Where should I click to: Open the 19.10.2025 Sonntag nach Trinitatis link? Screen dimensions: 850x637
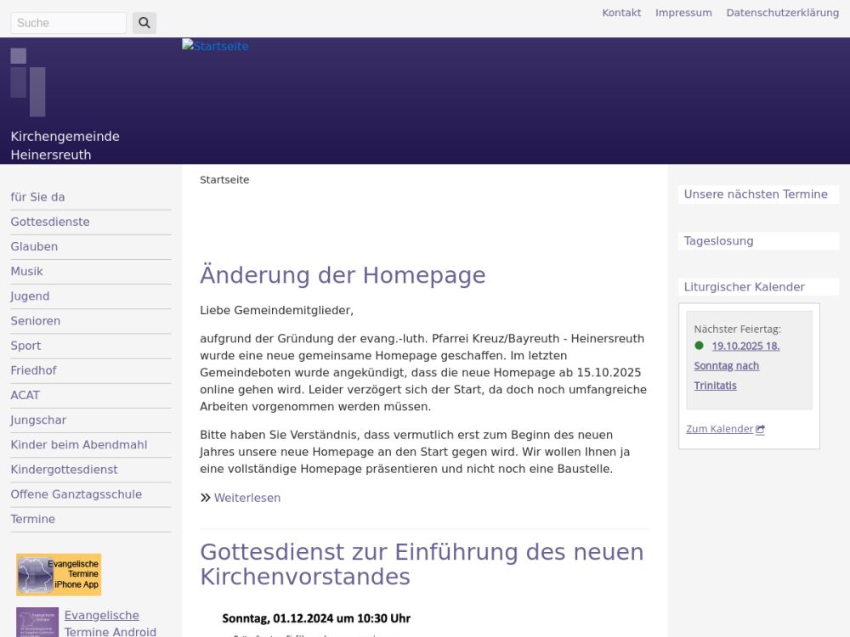click(x=736, y=365)
